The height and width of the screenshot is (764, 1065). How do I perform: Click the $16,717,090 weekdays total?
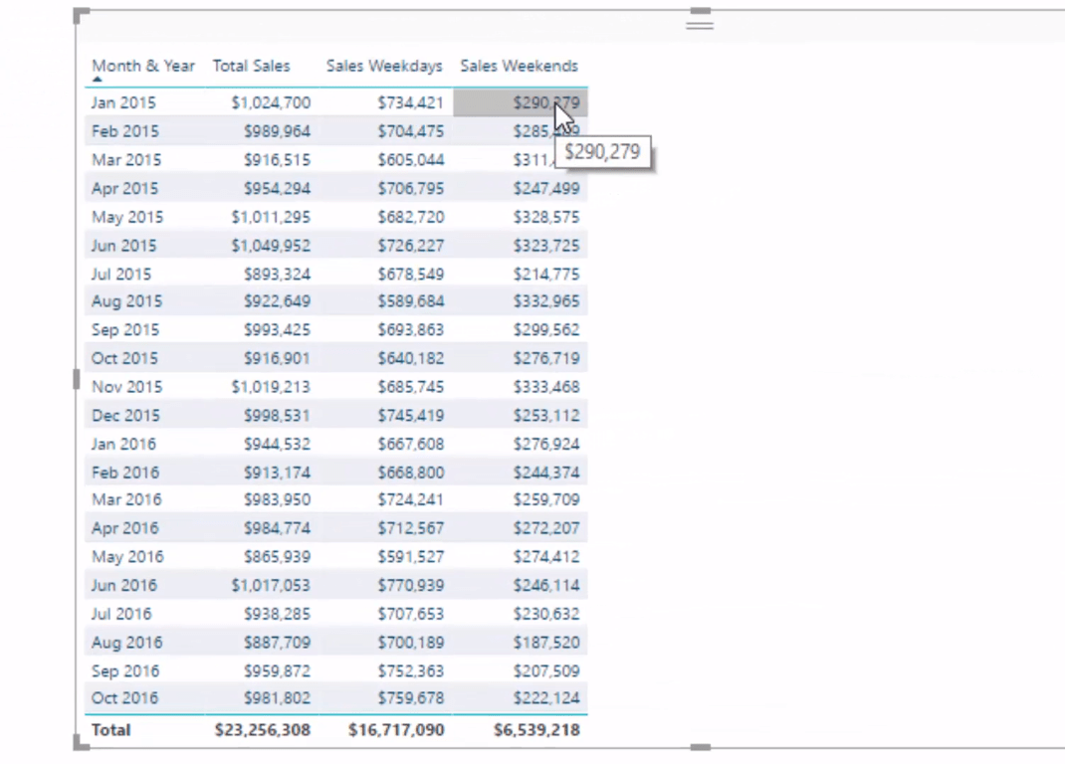(x=396, y=730)
